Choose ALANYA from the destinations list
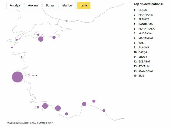 click(144, 48)
